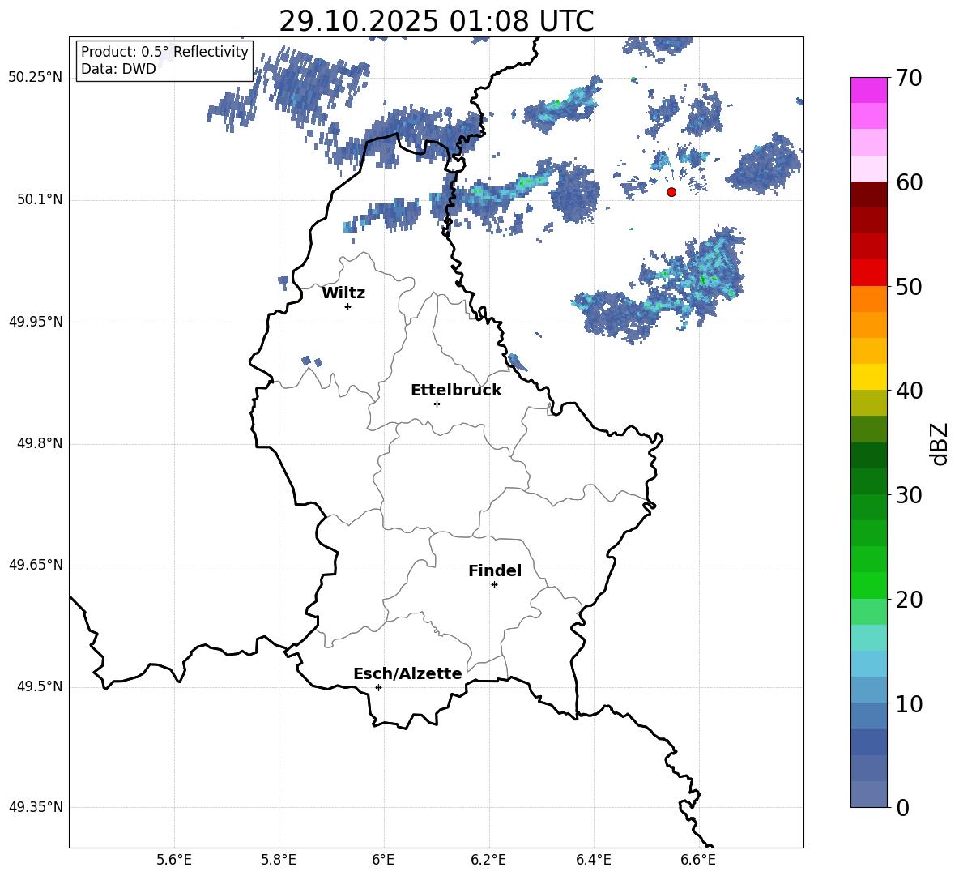Viewport: 959px width, 876px height.
Task: Click the 10 colorbar tick label
Action: pyautogui.click(x=909, y=703)
